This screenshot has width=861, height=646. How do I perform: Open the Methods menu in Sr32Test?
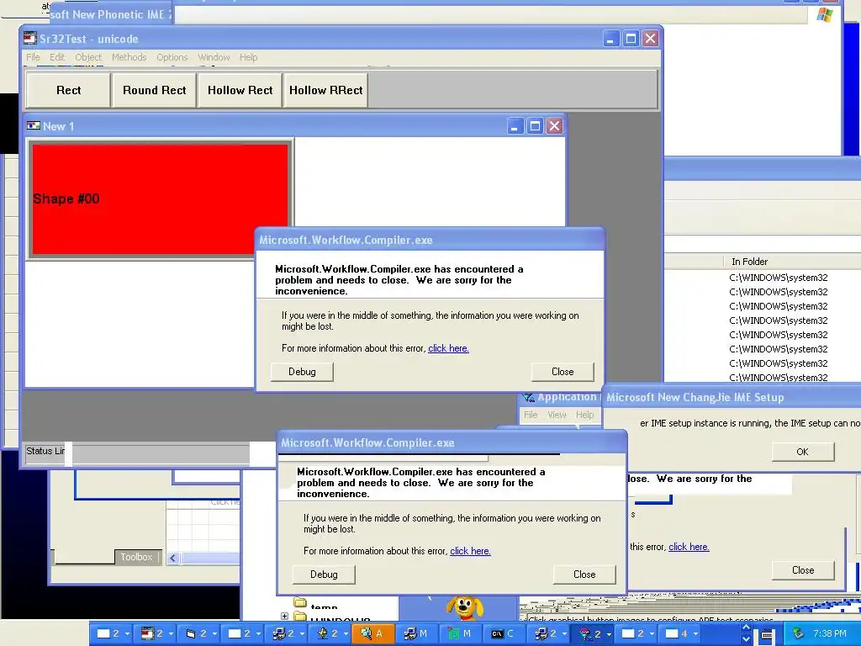129,57
